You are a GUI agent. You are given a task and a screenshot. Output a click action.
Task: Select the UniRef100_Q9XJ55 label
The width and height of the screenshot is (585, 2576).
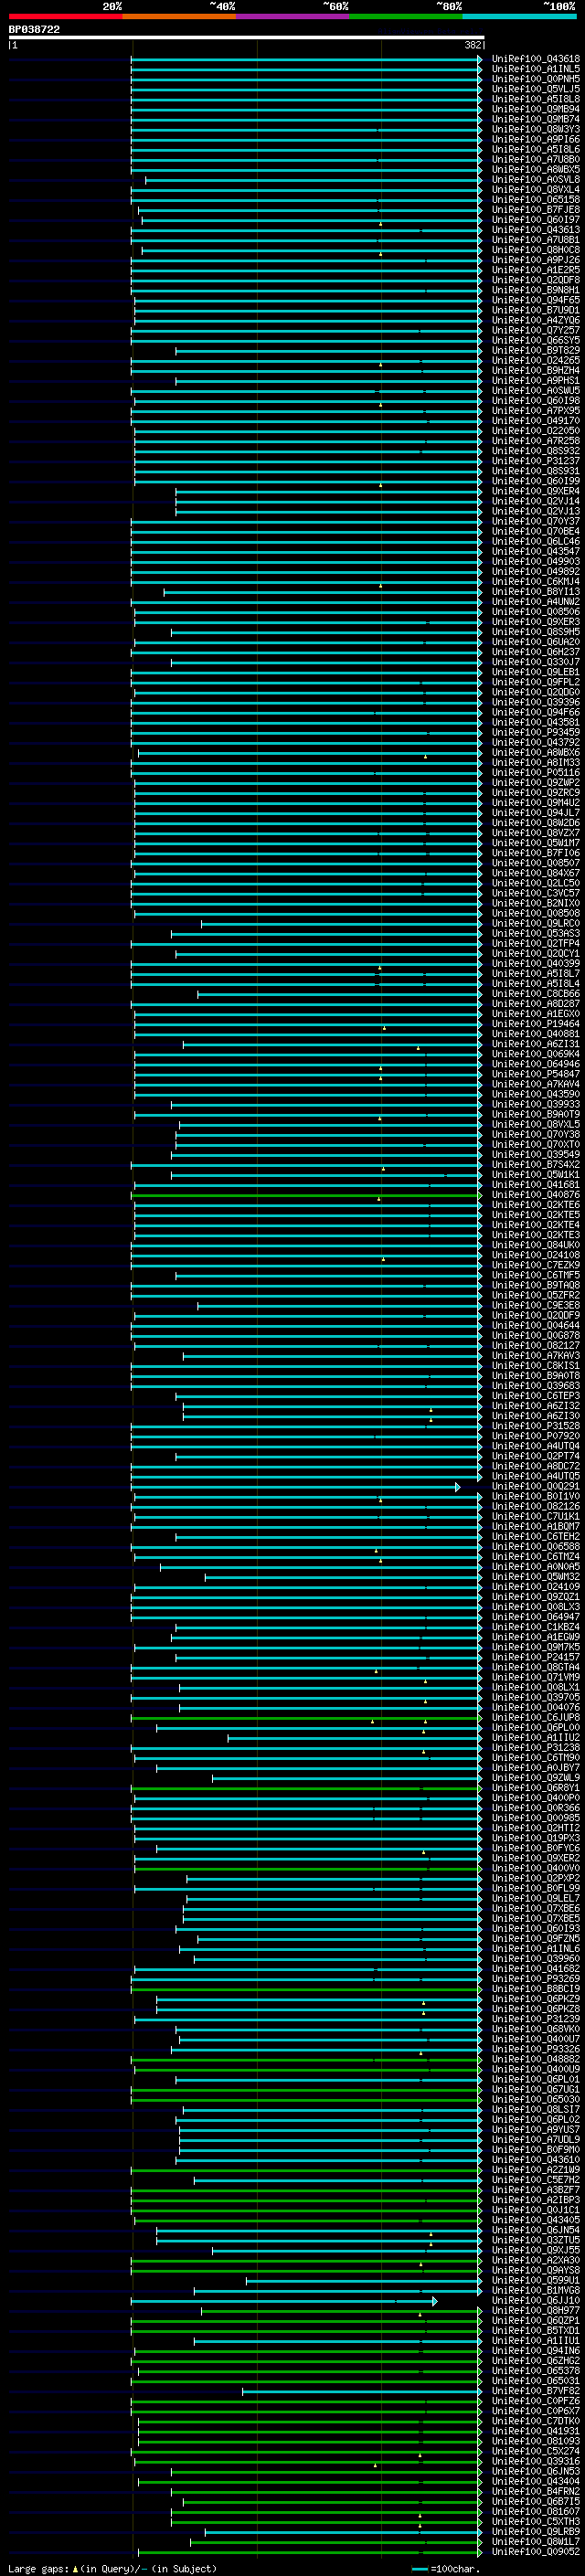coord(536,2251)
